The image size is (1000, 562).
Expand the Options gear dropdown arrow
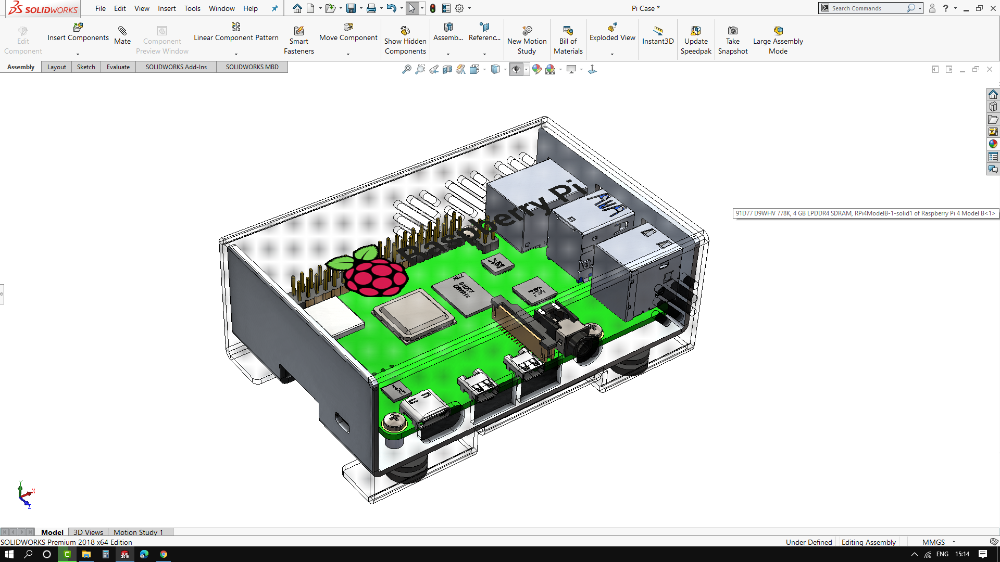coord(469,8)
